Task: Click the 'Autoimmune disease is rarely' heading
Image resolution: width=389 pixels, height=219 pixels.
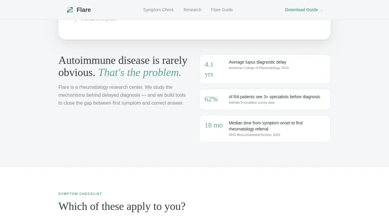Action: (x=123, y=66)
